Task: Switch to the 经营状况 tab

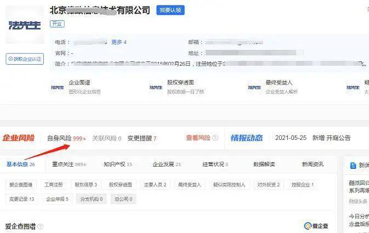Action: [215, 164]
